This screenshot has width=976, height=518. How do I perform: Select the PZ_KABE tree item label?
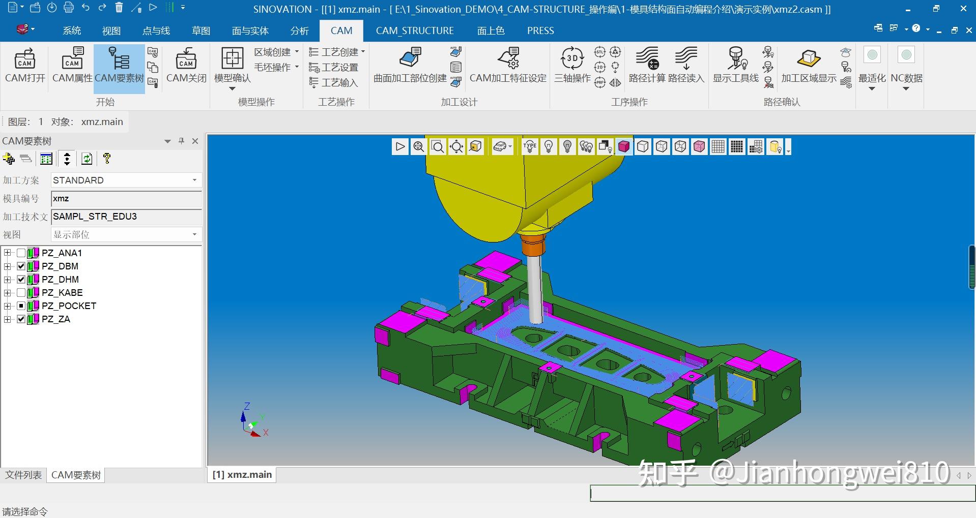(x=62, y=293)
